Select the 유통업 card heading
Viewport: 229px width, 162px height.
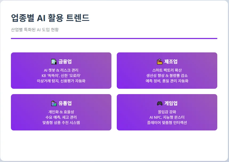(x=65, y=103)
